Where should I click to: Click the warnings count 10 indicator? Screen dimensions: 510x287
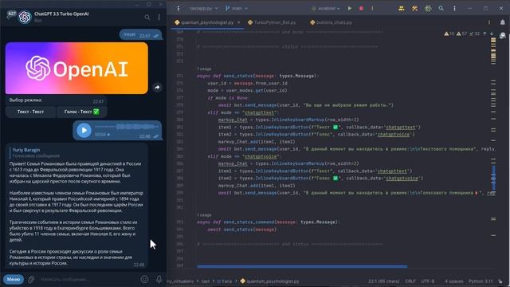coord(449,33)
